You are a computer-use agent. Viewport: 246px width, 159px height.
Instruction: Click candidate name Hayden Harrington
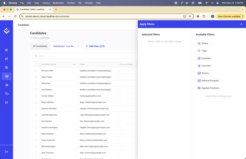[50, 128]
